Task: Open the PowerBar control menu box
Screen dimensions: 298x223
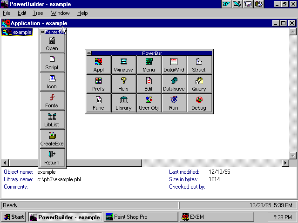Action: 89,53
